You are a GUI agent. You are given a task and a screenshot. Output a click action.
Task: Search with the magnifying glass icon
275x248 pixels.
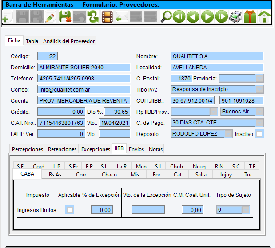point(166,17)
